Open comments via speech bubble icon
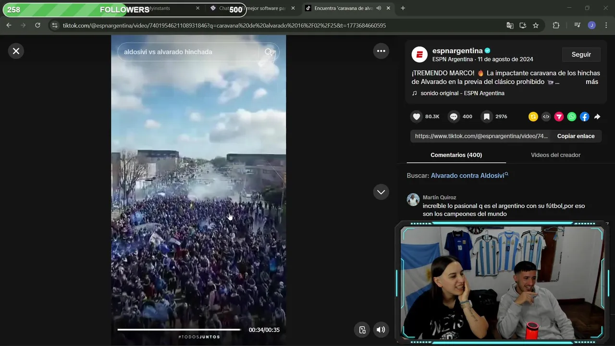This screenshot has height=346, width=615. tap(454, 116)
